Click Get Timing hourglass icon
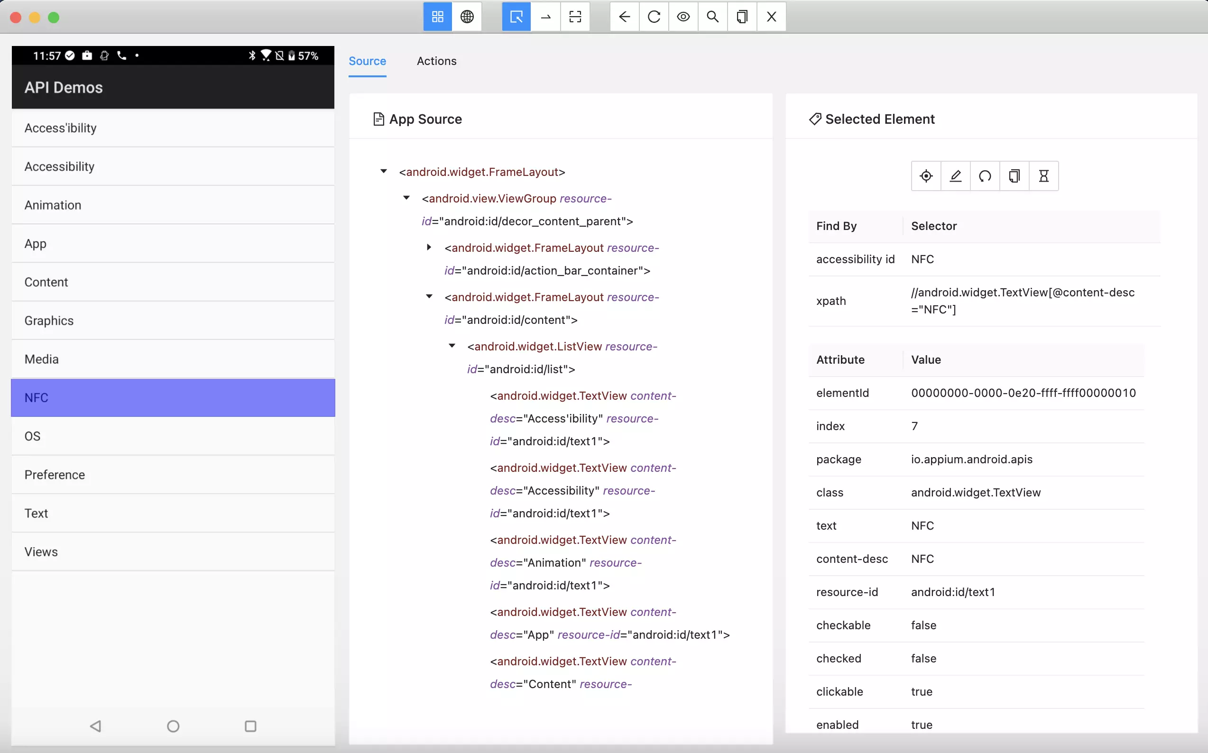The image size is (1208, 753). 1043,176
